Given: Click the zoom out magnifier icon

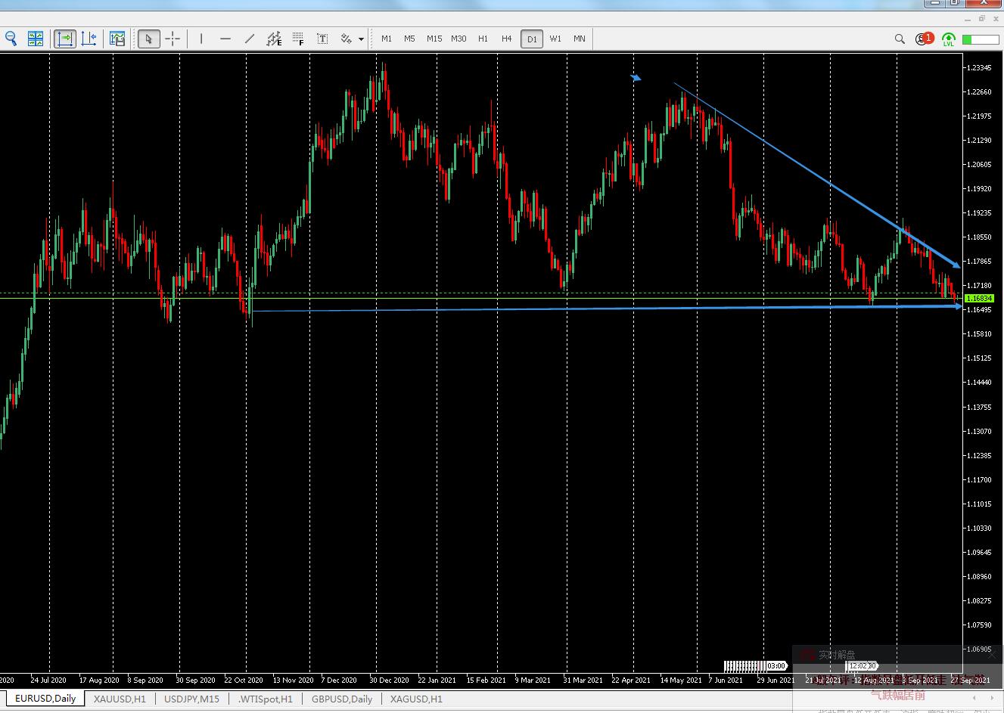Looking at the screenshot, I should (11, 39).
